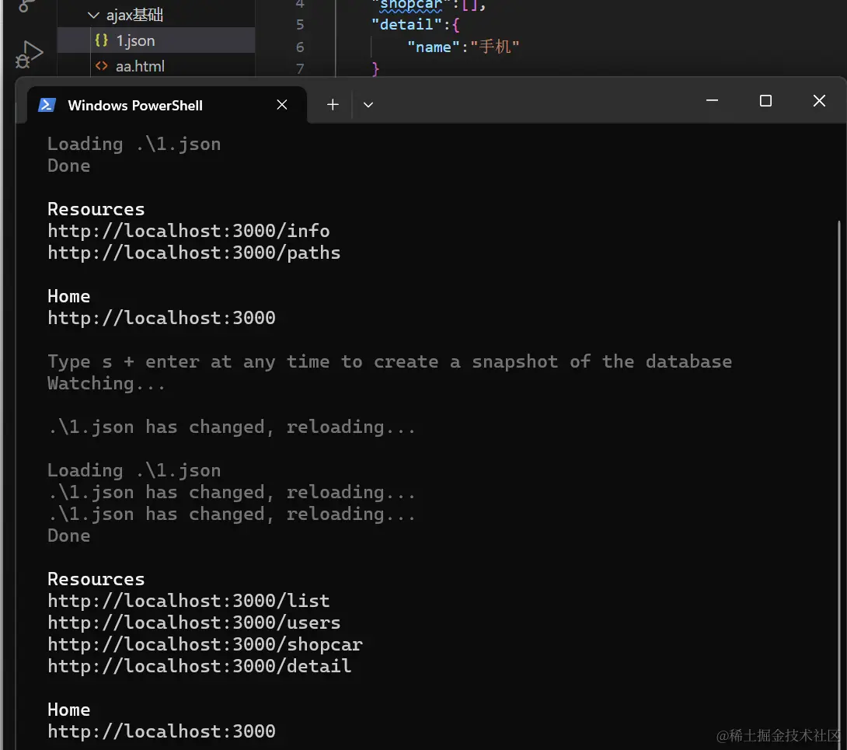Open the new tab profile dropdown
The width and height of the screenshot is (847, 750).
pyautogui.click(x=368, y=105)
